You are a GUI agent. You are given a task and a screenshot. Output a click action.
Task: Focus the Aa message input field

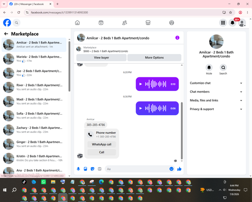pyautogui.click(x=137, y=169)
